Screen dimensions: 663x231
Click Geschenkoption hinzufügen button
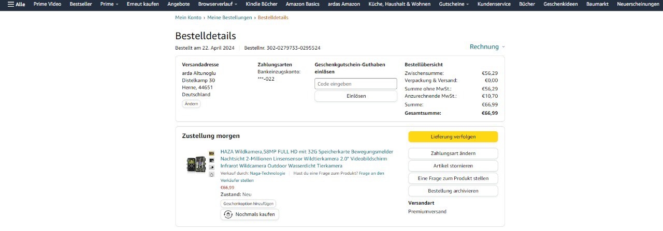click(248, 204)
